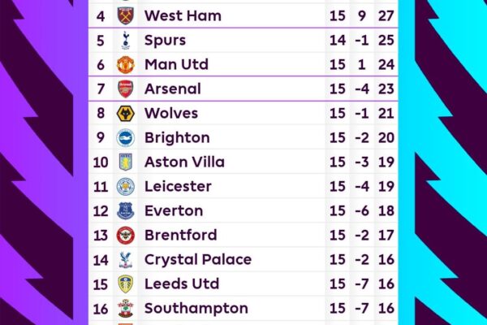
Task: Click the Spurs cockerel crest
Action: [x=125, y=40]
